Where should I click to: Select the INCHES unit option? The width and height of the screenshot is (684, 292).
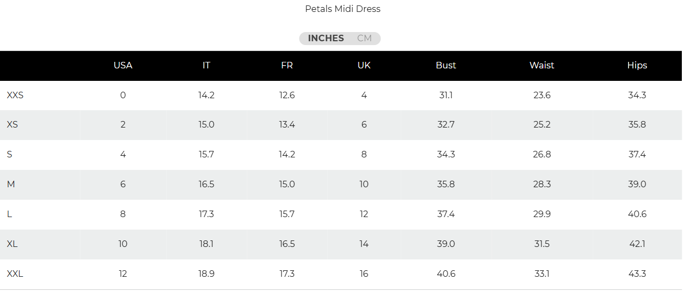(326, 39)
